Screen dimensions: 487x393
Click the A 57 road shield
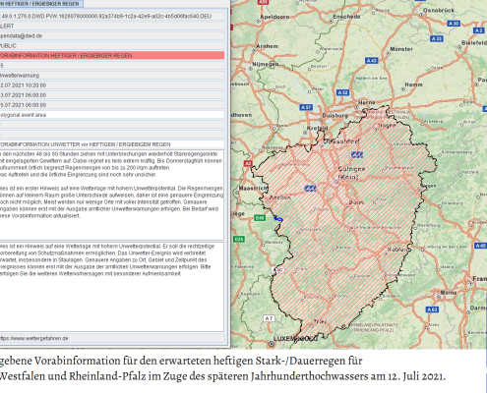306,107
